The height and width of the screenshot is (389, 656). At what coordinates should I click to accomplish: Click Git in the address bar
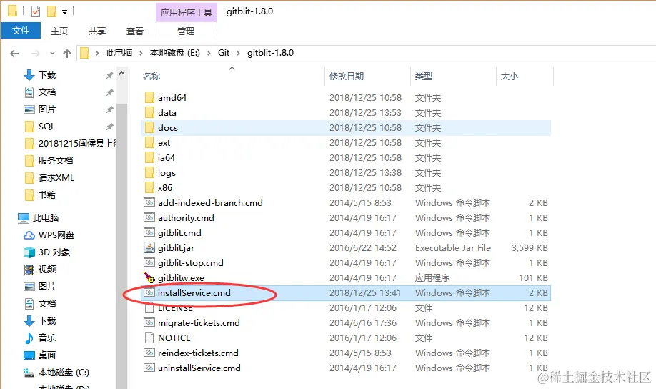coord(224,53)
